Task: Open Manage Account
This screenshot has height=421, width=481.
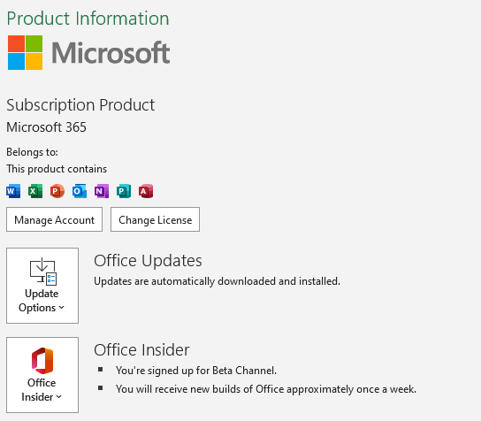Action: 54,219
